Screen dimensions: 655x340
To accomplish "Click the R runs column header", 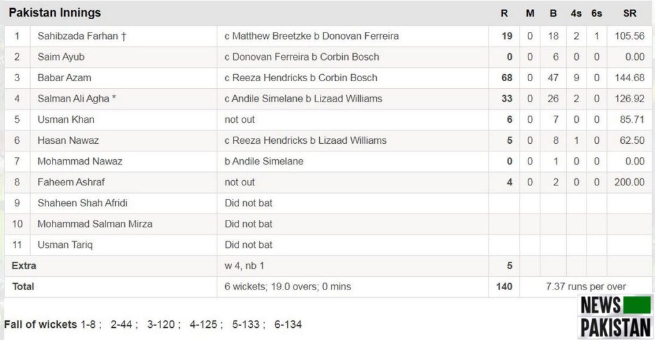I will click(505, 13).
